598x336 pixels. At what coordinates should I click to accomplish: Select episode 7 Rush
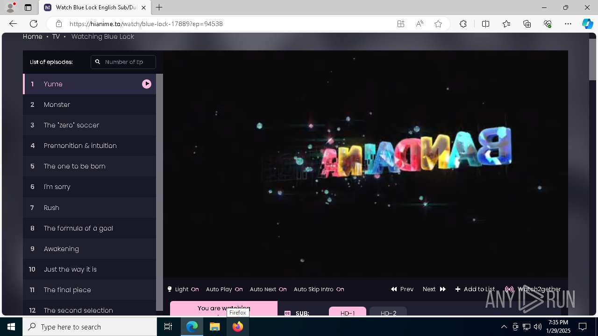tap(89, 208)
